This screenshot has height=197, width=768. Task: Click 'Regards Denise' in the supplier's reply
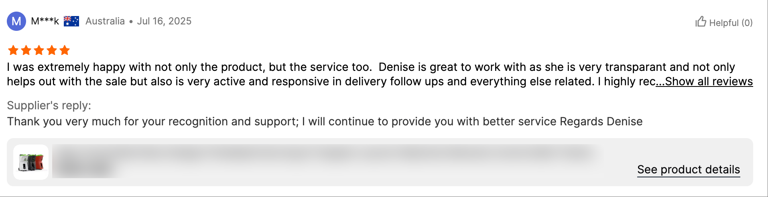tap(601, 121)
